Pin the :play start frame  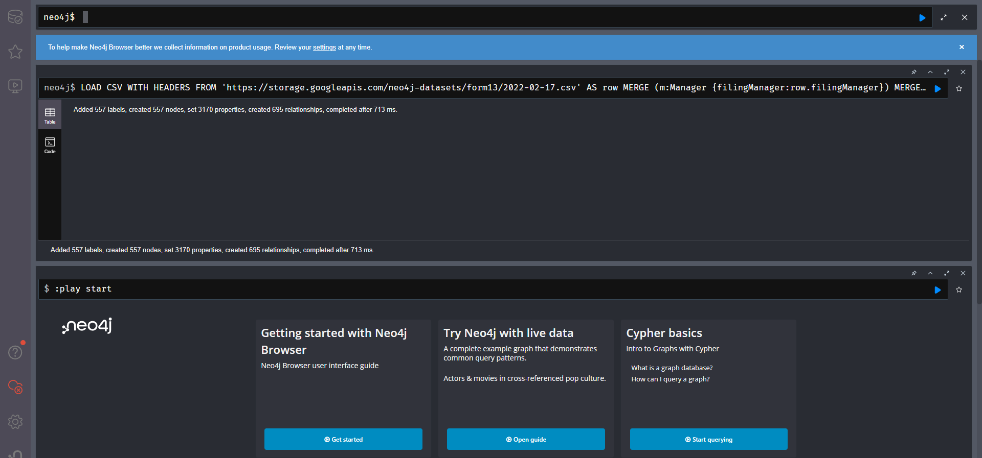[x=914, y=273]
